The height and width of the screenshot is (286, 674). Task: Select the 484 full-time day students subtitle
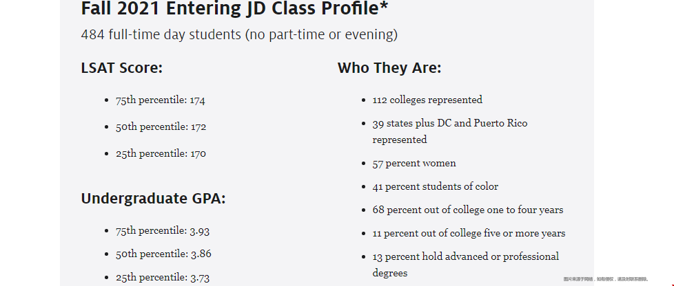[239, 34]
